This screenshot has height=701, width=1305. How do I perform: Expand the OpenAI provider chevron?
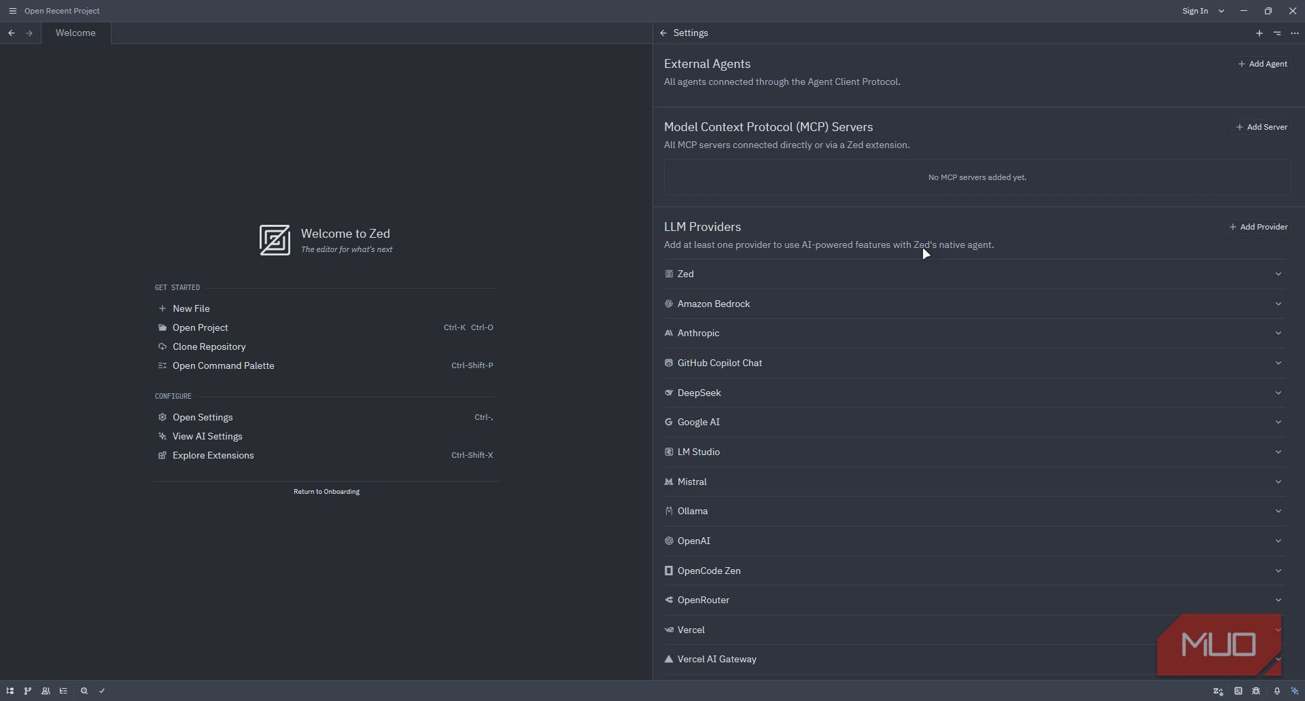click(1278, 541)
